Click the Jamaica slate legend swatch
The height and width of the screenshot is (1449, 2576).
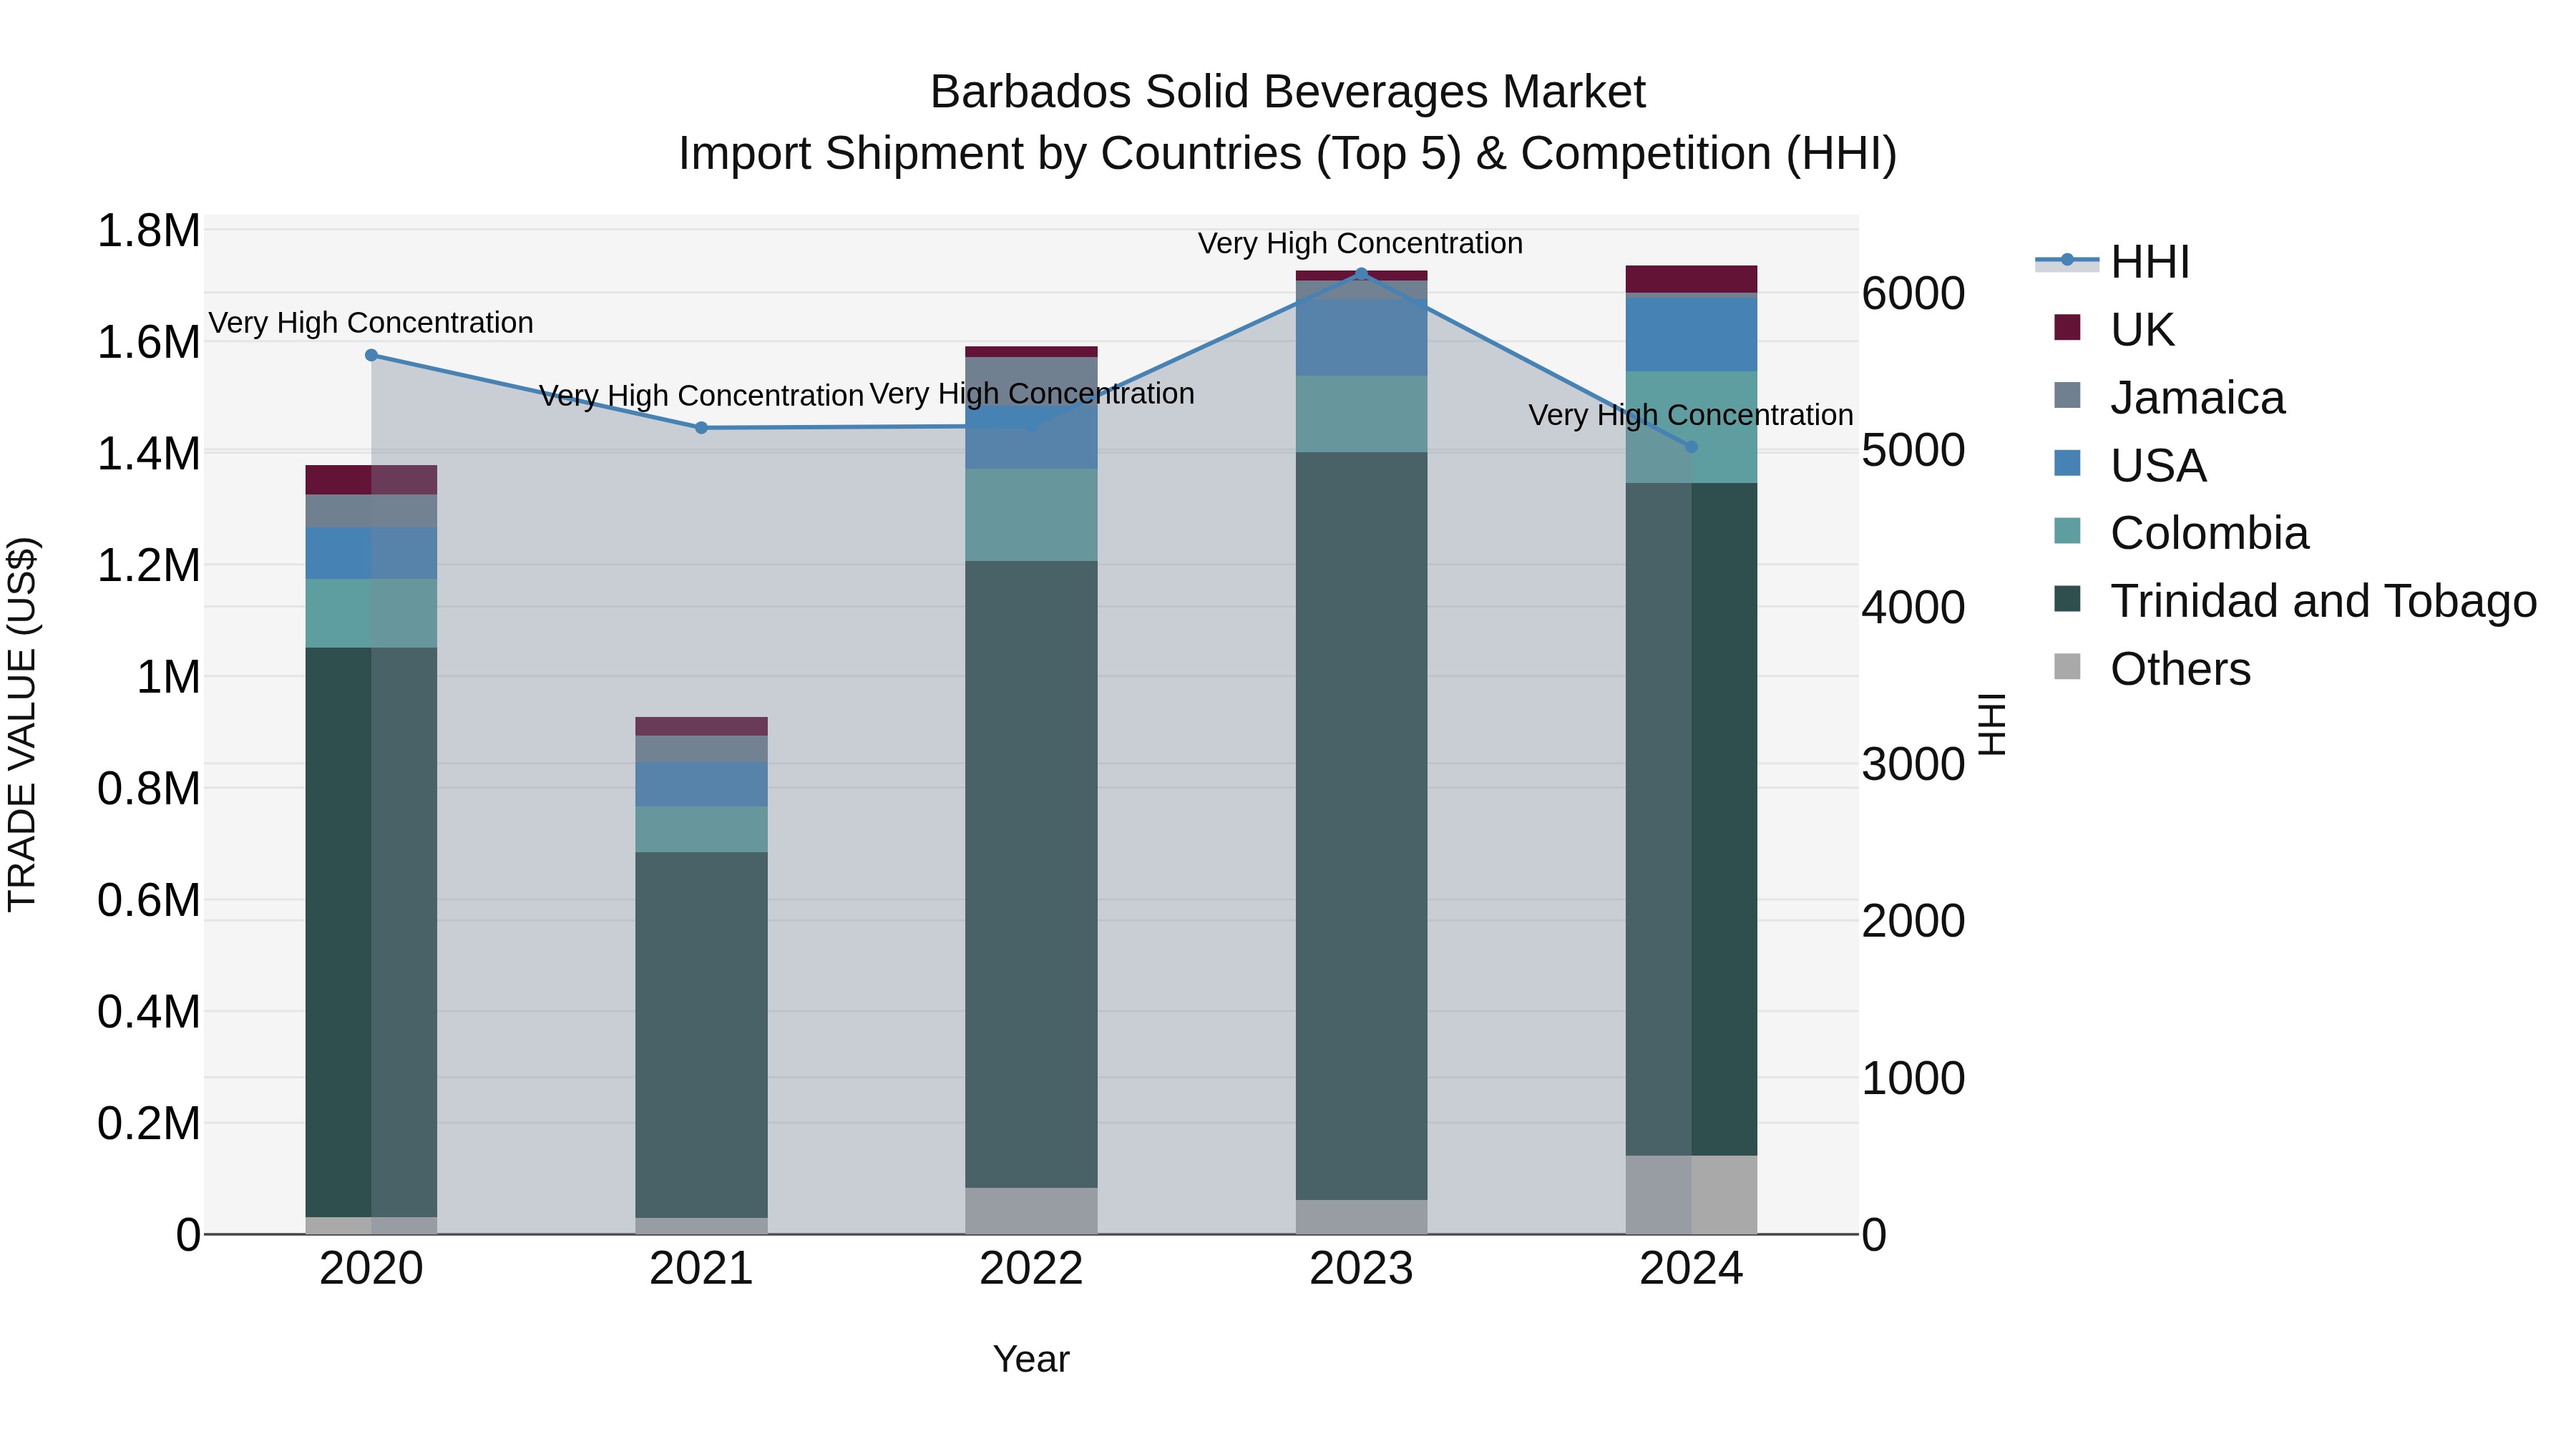(2067, 395)
